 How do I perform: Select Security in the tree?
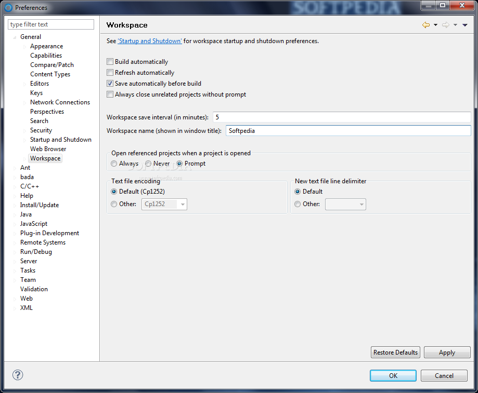tap(41, 130)
